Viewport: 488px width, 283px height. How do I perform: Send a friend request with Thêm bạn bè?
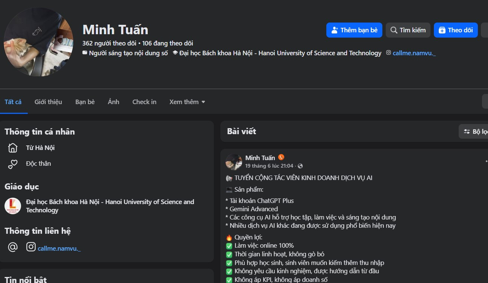click(354, 30)
